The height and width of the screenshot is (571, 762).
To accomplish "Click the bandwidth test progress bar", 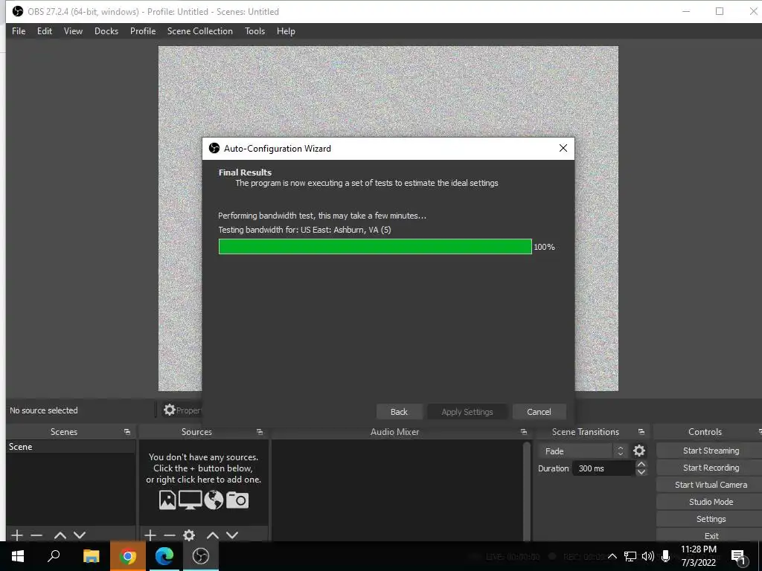I will pos(375,247).
